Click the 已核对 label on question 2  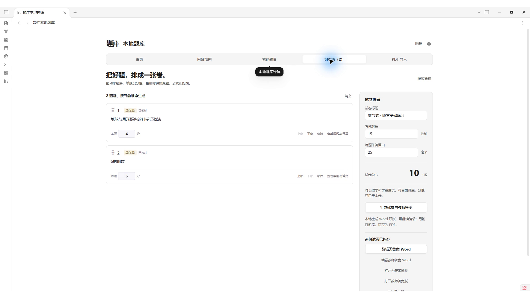[143, 153]
